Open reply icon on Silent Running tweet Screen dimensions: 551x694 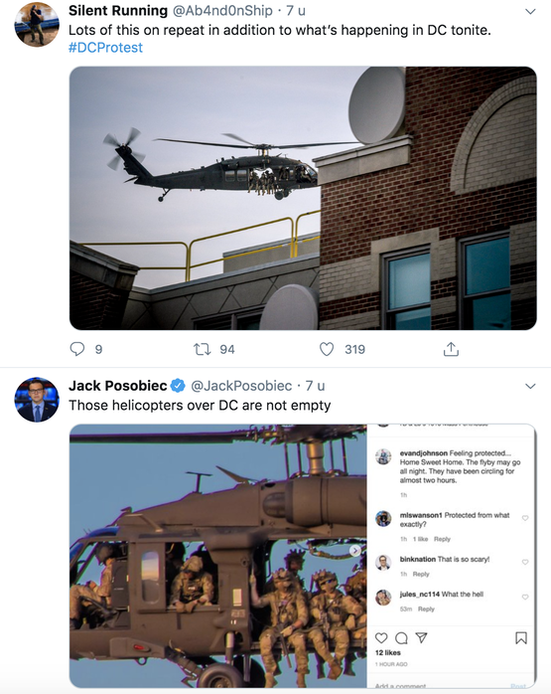(77, 349)
